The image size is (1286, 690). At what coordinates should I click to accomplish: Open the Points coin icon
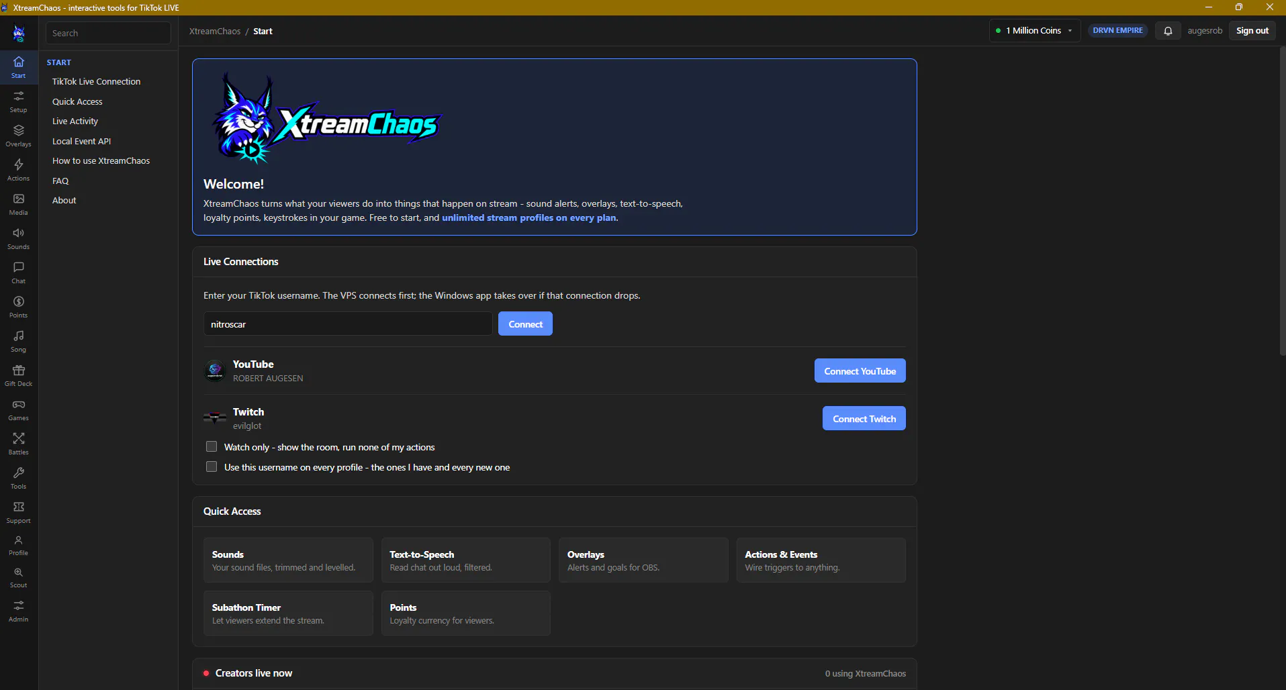(x=19, y=307)
